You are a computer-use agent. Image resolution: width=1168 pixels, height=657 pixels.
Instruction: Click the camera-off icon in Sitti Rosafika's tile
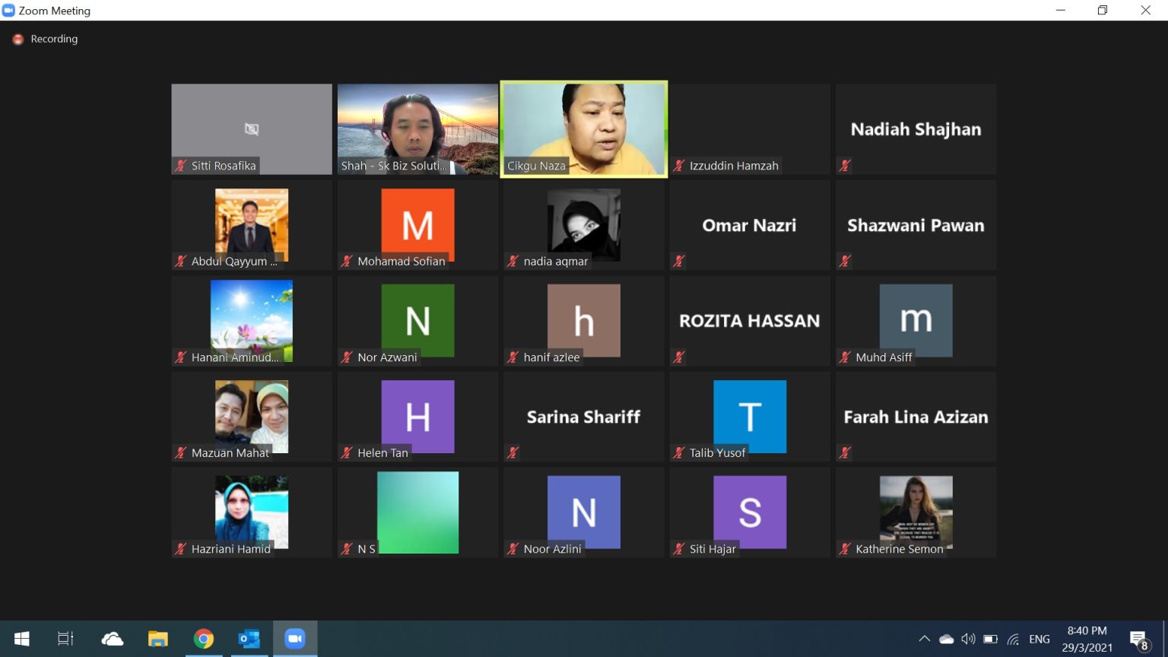[252, 129]
